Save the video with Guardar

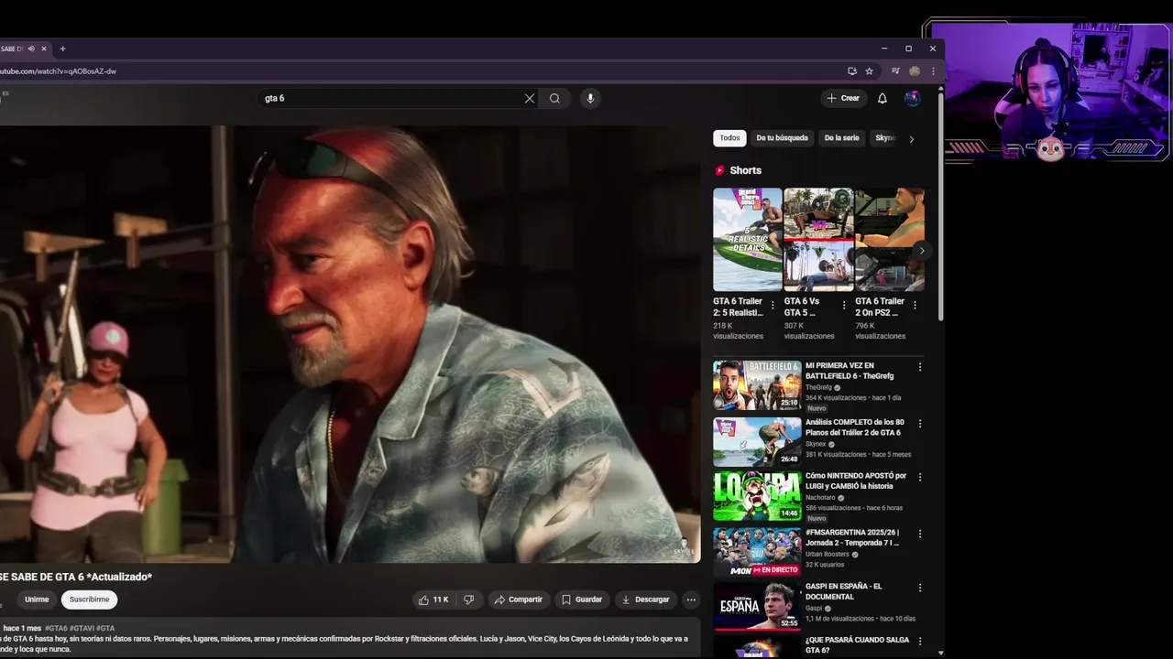tap(582, 600)
